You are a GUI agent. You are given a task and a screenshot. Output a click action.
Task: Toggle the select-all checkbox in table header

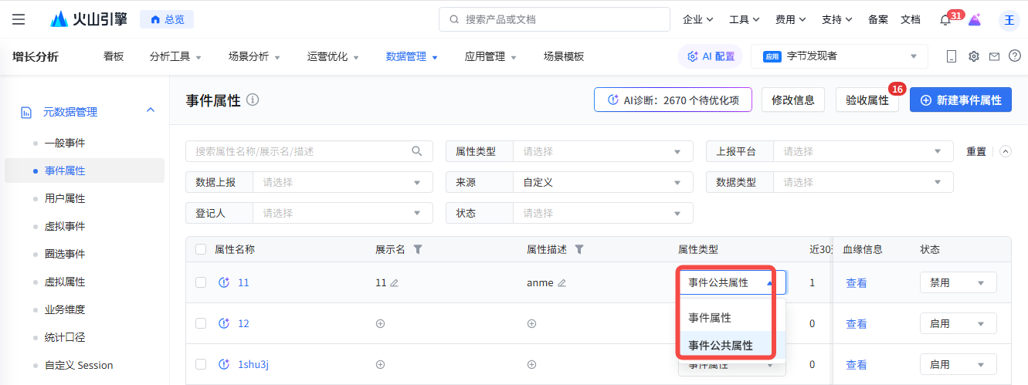[x=201, y=249]
